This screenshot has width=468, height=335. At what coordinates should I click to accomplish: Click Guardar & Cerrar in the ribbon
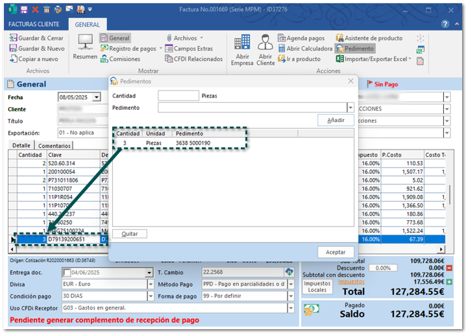pos(36,38)
